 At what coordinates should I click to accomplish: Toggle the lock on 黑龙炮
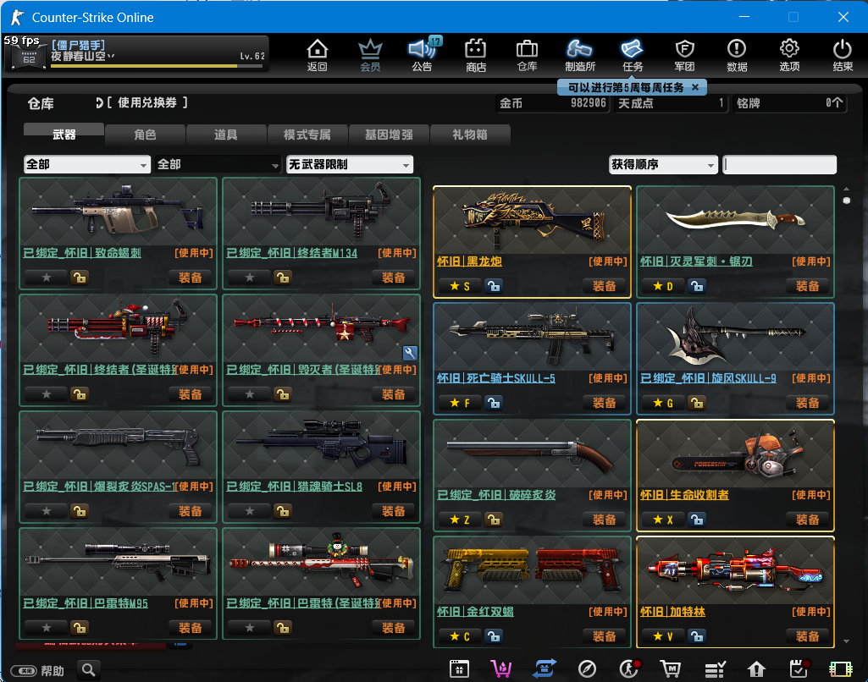pyautogui.click(x=493, y=286)
